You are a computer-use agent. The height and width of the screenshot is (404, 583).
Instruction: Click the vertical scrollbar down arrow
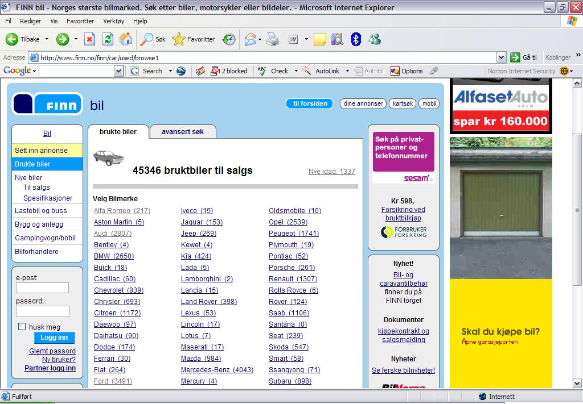click(577, 383)
